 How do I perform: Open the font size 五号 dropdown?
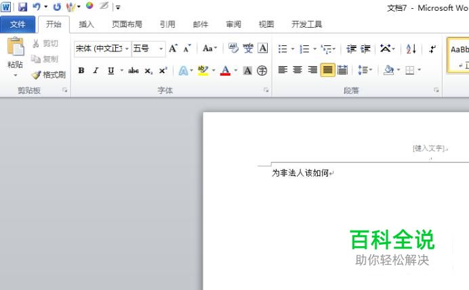click(x=161, y=49)
